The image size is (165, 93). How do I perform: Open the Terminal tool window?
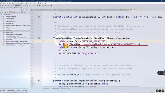[x=3, y=90]
